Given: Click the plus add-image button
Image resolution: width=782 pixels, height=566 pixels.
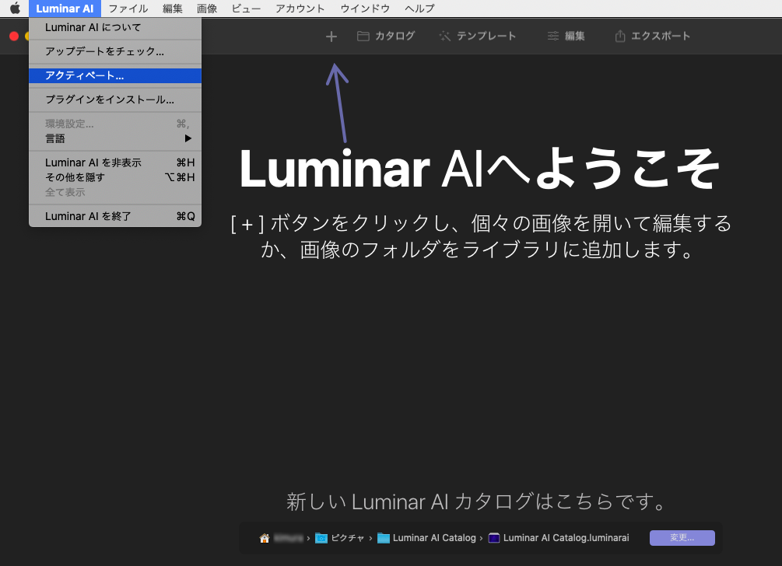Looking at the screenshot, I should (331, 37).
